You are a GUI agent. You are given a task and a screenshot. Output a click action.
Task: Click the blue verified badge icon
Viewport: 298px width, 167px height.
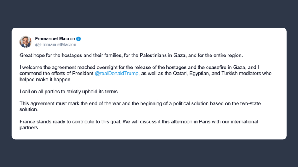(79, 39)
